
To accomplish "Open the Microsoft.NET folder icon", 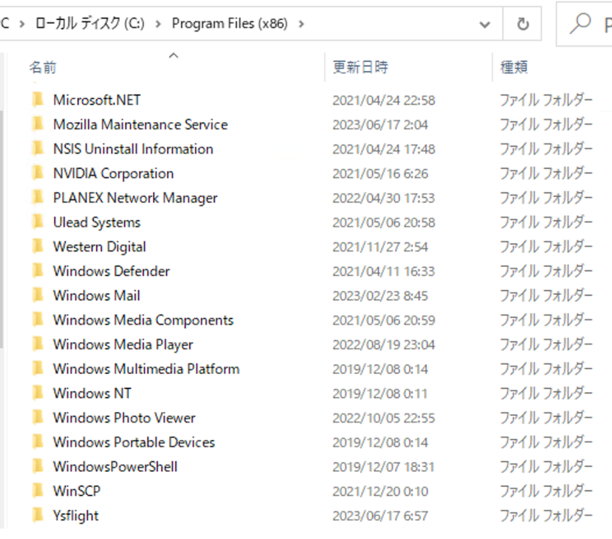I will 38,100.
